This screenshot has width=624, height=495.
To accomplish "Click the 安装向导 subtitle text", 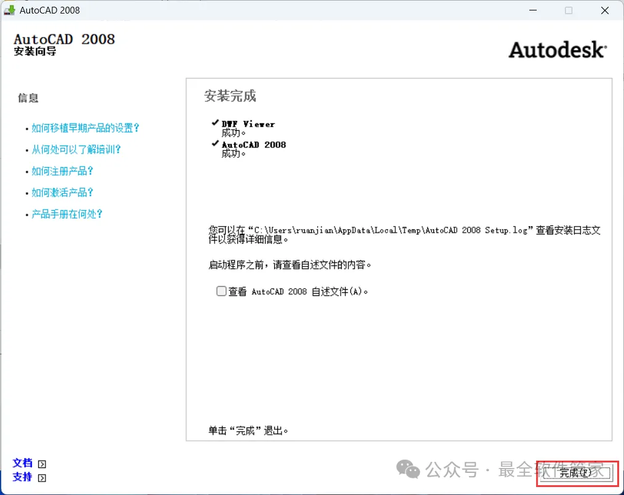I will pos(35,52).
